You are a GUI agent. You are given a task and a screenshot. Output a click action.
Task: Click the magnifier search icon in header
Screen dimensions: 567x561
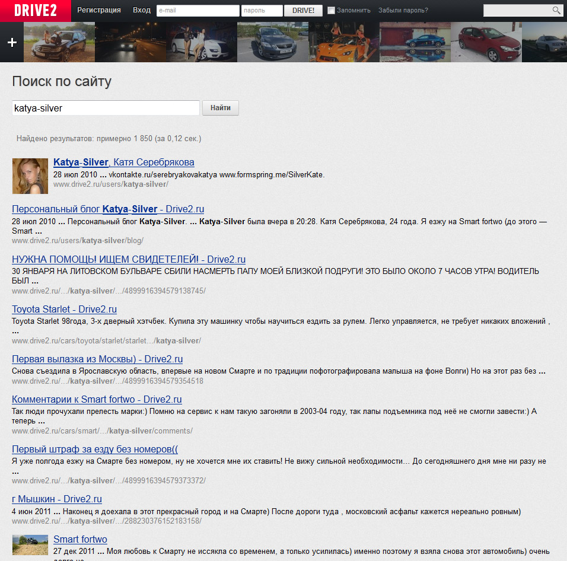click(556, 10)
